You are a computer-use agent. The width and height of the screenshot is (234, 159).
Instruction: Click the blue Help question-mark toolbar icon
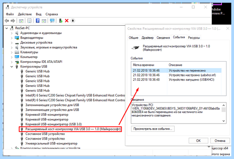[x=37, y=21]
